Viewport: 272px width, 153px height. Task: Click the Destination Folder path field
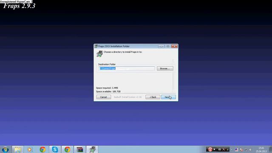pyautogui.click(x=127, y=68)
